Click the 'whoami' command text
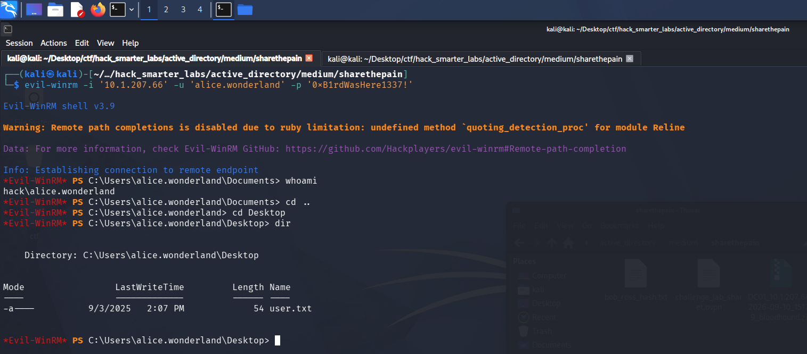Viewport: 807px width, 354px height. (301, 180)
